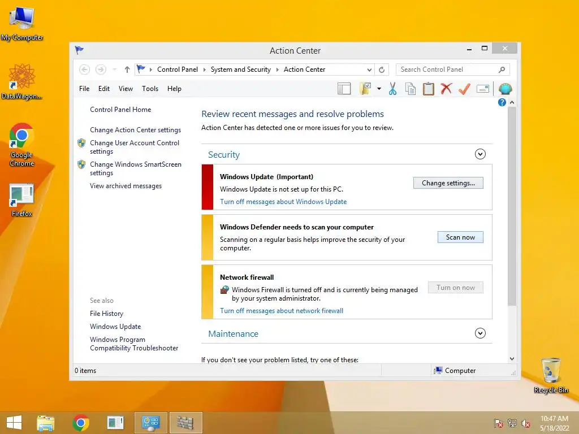579x434 pixels.
Task: Click the Paste clipboard icon
Action: point(429,89)
